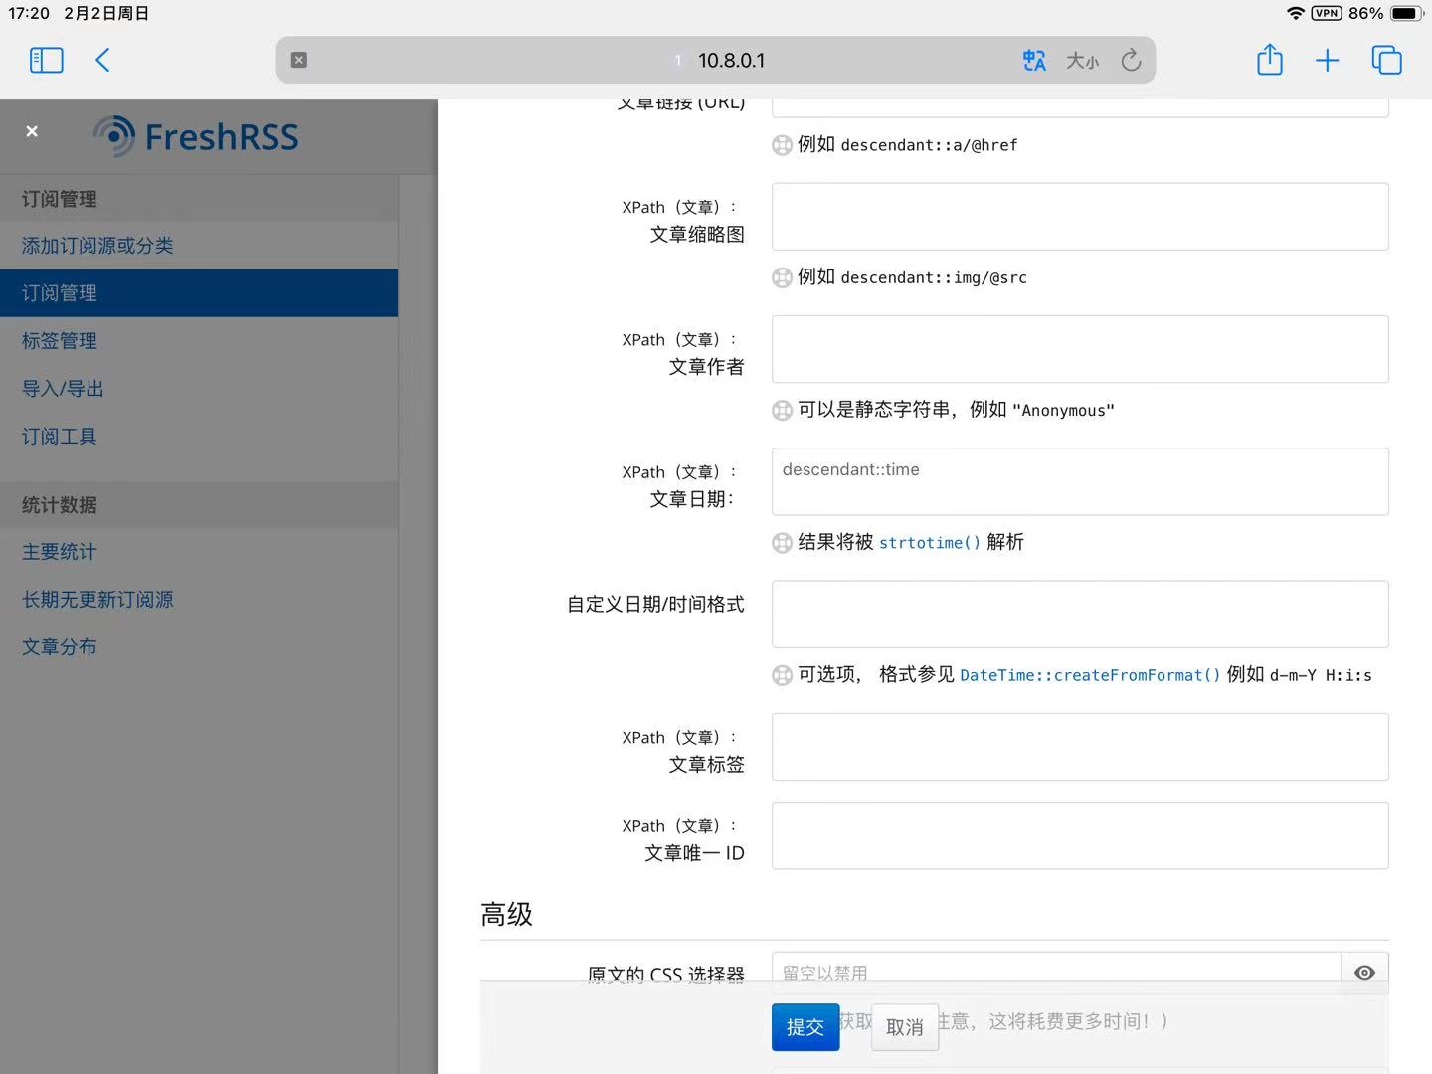This screenshot has width=1432, height=1074.
Task: Click the help globe icon next to descendant::a/@href
Action: [782, 145]
